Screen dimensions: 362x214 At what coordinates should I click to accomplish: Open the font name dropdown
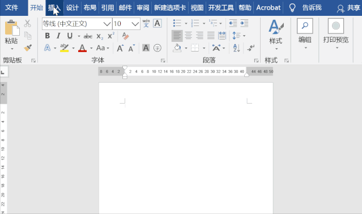[x=107, y=24]
